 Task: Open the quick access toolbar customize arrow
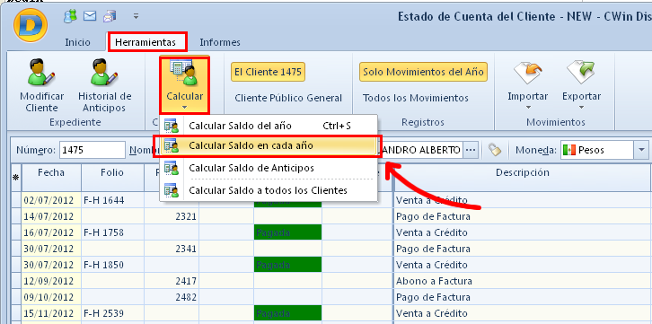tap(136, 17)
